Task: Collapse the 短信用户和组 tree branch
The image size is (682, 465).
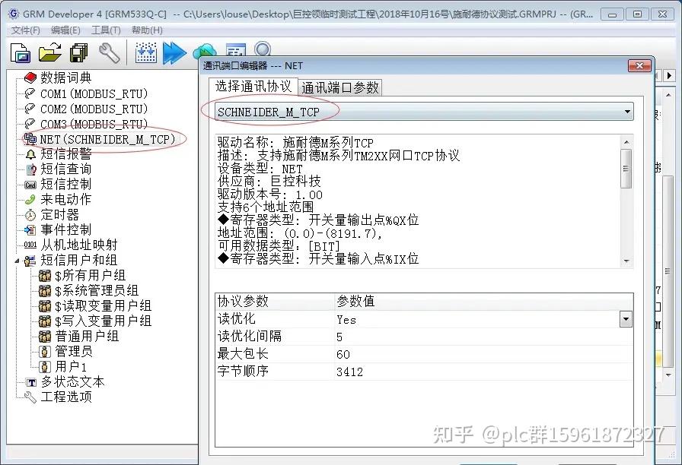Action: [x=18, y=259]
